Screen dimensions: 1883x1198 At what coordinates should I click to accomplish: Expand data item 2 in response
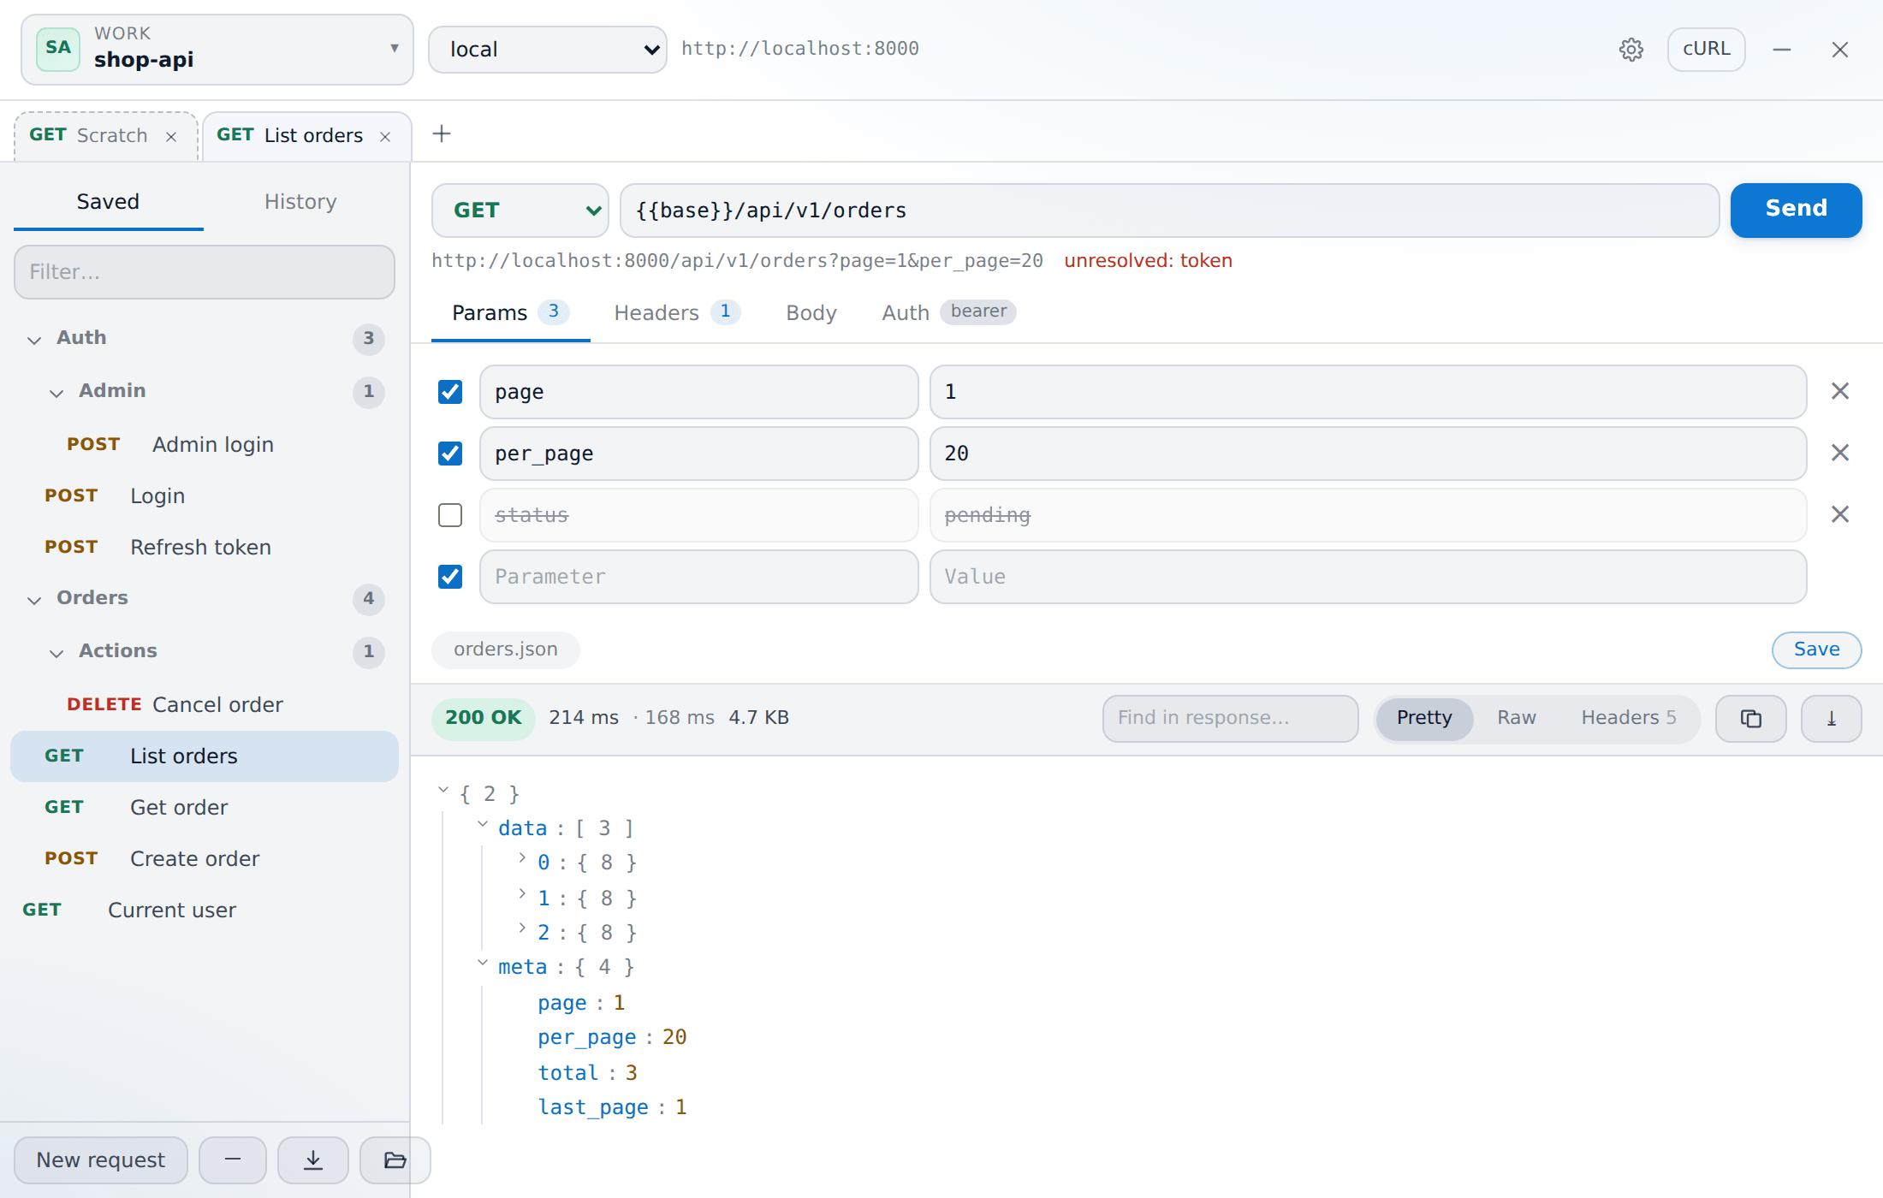tap(522, 929)
